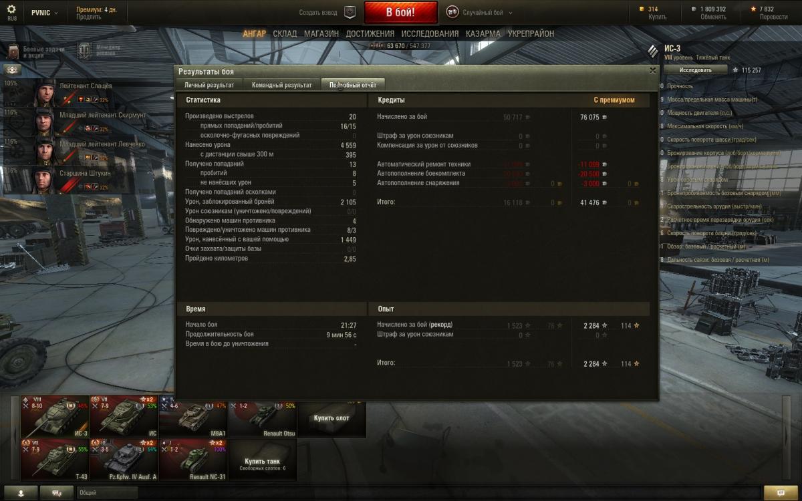Screen dimensions: 802x501
Task: Click the notification icon at bottom right
Action: [x=781, y=492]
